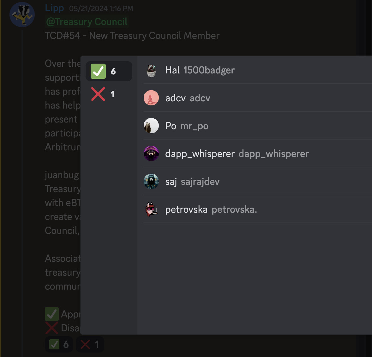Toggle the checkmark reaction showing 6
Image resolution: width=372 pixels, height=357 pixels.
point(59,344)
